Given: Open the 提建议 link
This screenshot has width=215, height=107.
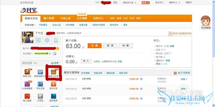Looking at the screenshot, I should click(x=189, y=2).
